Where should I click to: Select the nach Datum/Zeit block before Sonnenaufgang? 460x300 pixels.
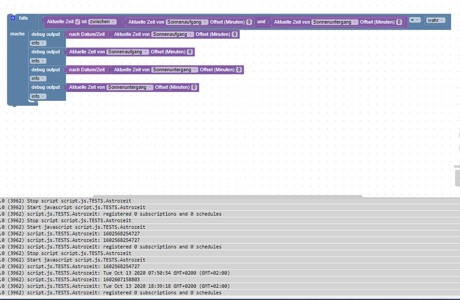[x=87, y=34]
